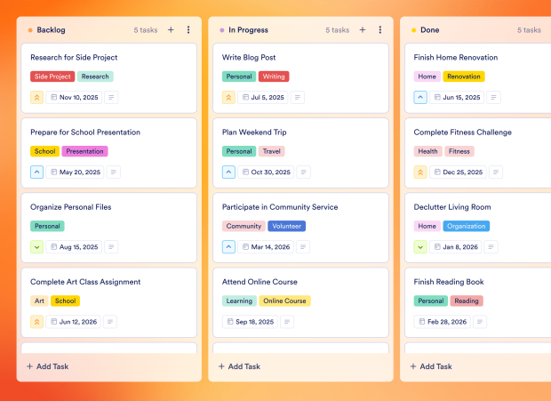Open description icon on Complete Art Class Assignment
Screen dimensions: 551x401
110,322
